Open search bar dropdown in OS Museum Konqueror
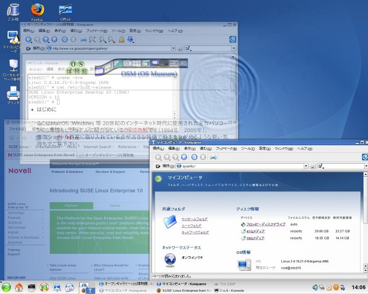This screenshot has height=294, width=368. pyautogui.click(x=234, y=49)
